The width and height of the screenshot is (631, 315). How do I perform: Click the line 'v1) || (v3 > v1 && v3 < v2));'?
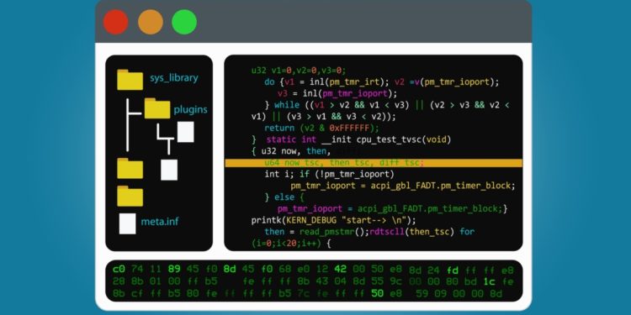coord(324,117)
